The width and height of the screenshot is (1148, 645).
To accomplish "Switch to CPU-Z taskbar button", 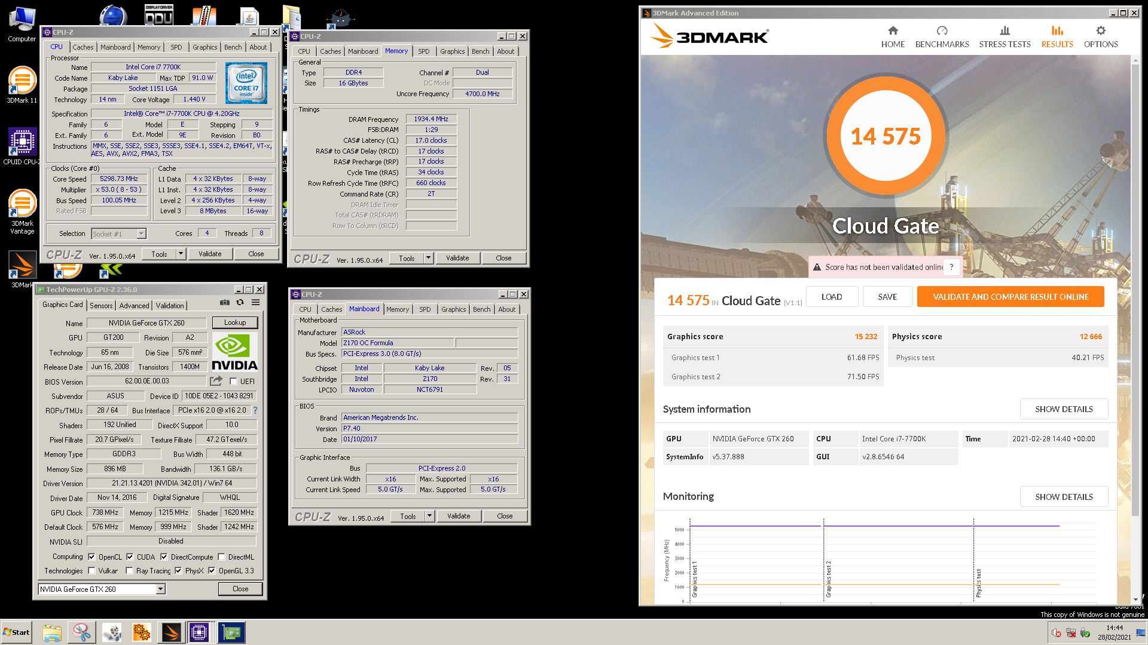I will coord(200,632).
